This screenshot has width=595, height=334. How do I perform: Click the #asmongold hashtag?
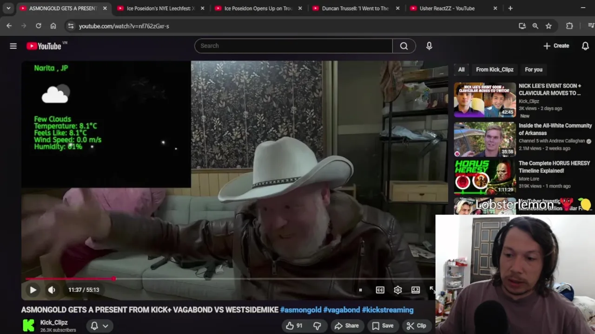(301, 310)
